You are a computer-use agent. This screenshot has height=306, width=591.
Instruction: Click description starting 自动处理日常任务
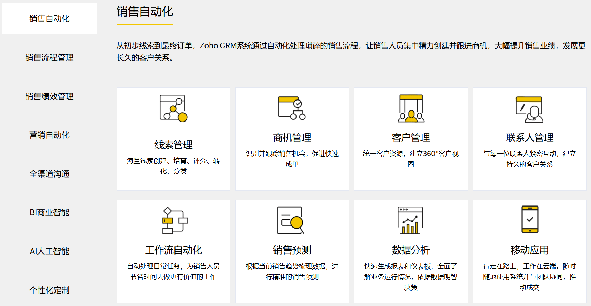(x=173, y=271)
